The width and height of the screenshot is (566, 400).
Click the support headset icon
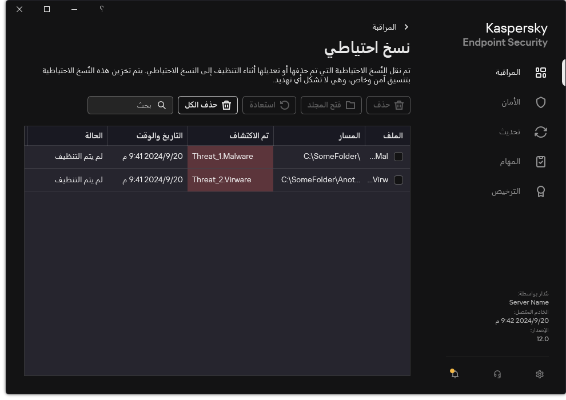pos(497,374)
